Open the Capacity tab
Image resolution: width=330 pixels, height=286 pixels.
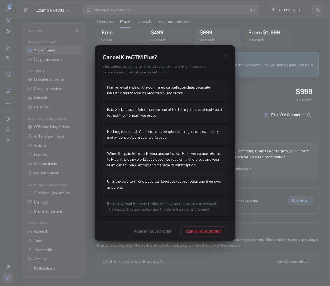pyautogui.click(x=144, y=21)
